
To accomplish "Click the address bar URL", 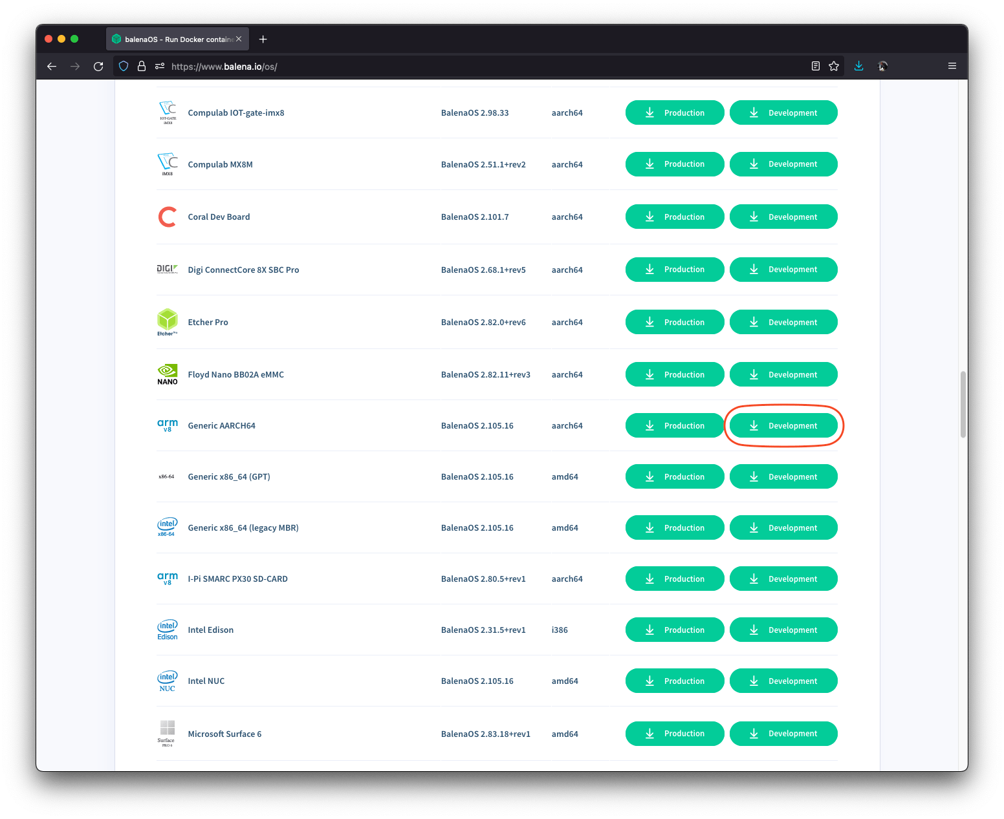I will pos(223,66).
